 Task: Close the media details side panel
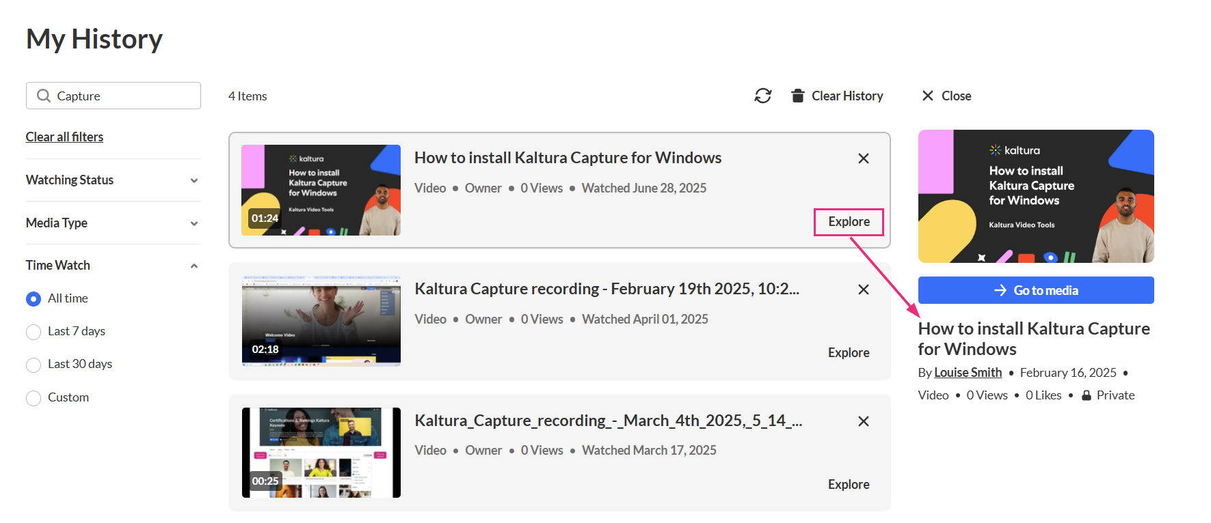(x=946, y=96)
